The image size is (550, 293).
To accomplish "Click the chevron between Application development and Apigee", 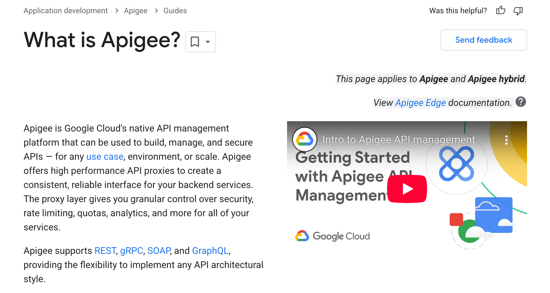I will point(116,11).
